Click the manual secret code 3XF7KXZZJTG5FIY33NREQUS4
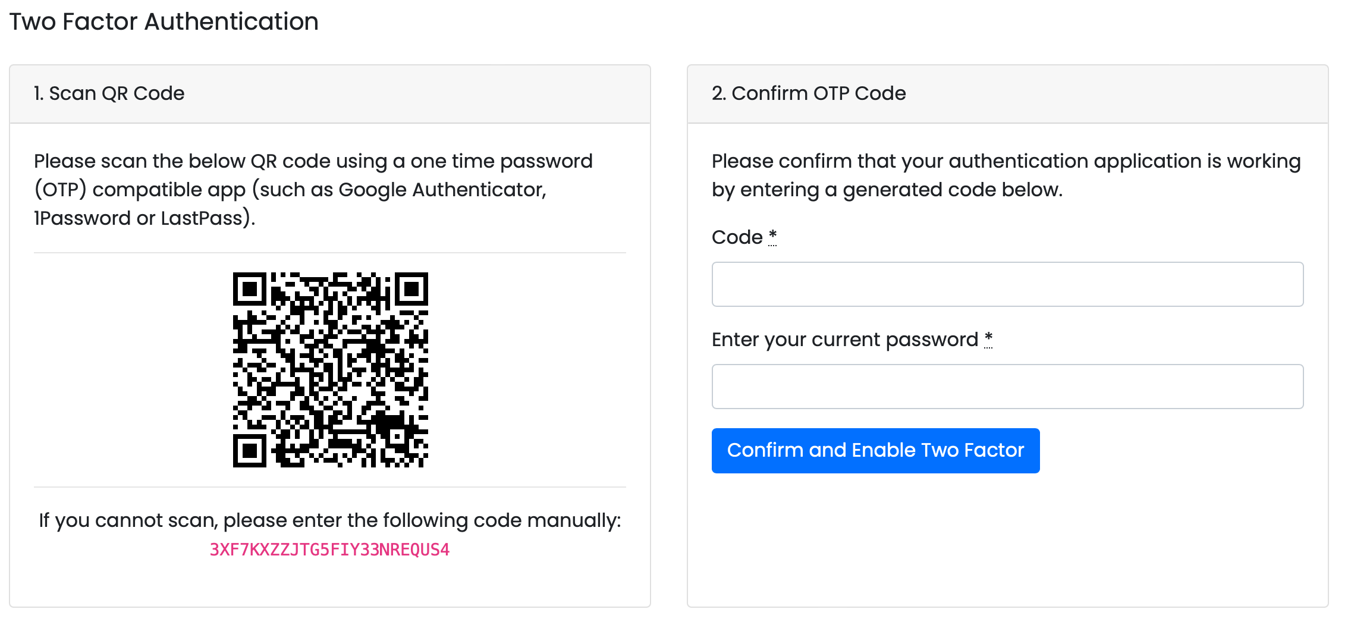1351x628 pixels. point(329,549)
